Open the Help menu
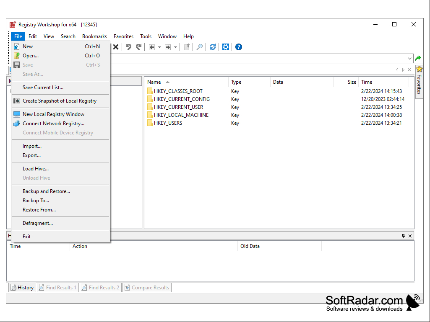 [x=188, y=36]
